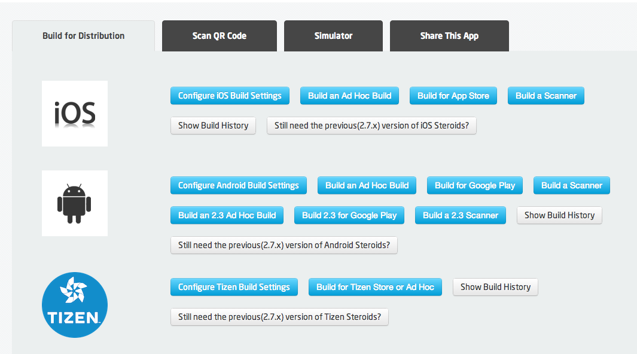Viewport: 637px width, 354px height.
Task: Open previous iOS Steroids version link
Action: tap(371, 126)
